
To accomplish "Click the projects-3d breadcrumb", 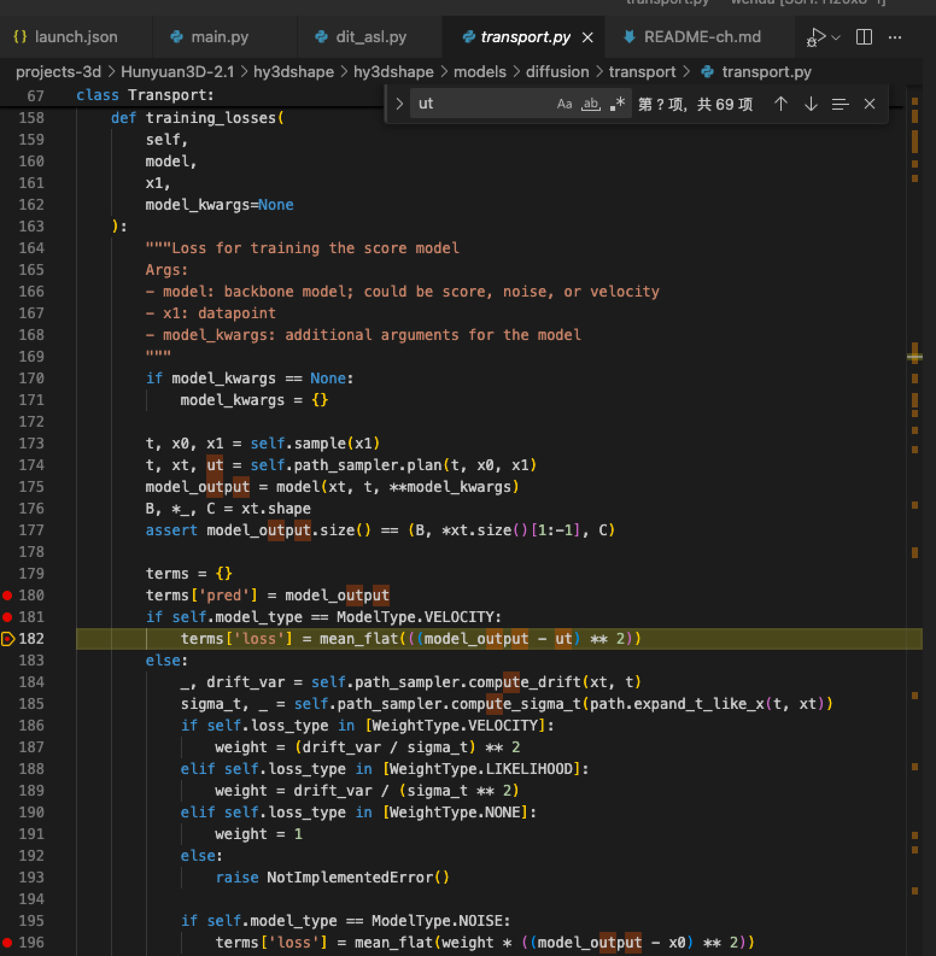I will pyautogui.click(x=58, y=72).
